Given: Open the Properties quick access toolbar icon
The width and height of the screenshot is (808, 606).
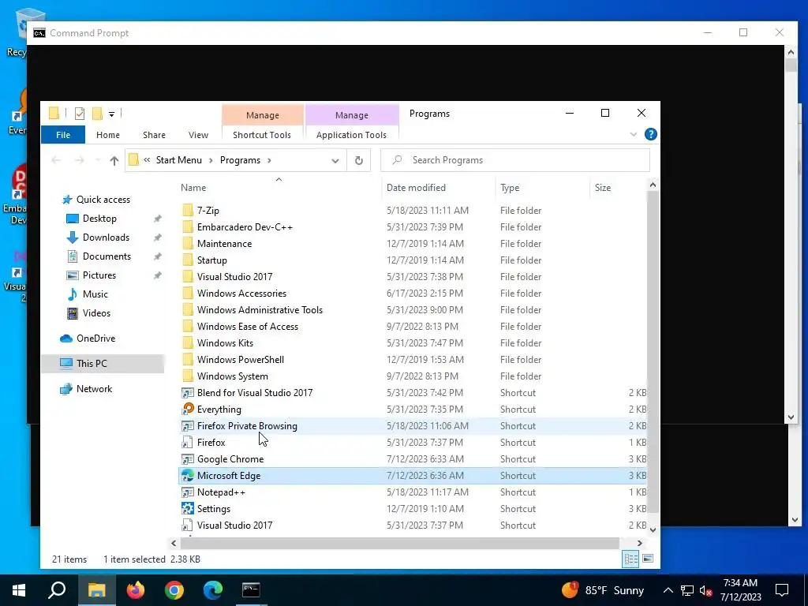Looking at the screenshot, I should coord(80,114).
